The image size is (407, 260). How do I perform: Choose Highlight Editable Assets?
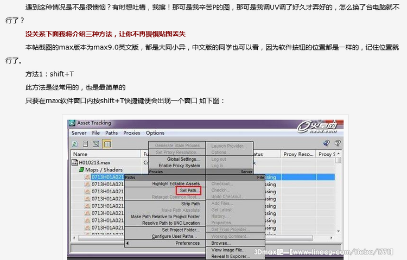176,183
